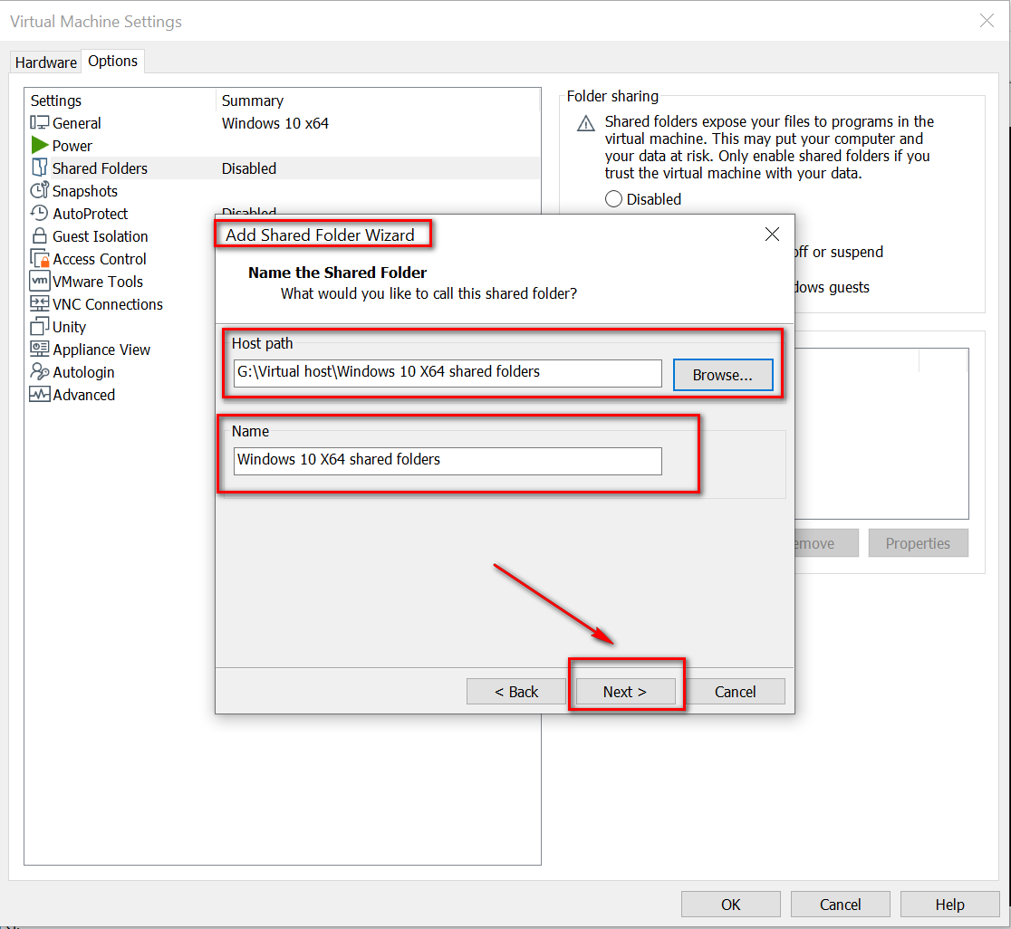Select Unity in the settings list
The width and height of the screenshot is (1011, 929).
click(x=69, y=327)
